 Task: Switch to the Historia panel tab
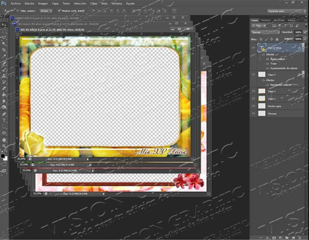[266, 20]
